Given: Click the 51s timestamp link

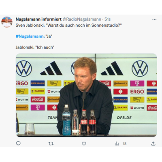Looking at the screenshot, I should [108, 19].
